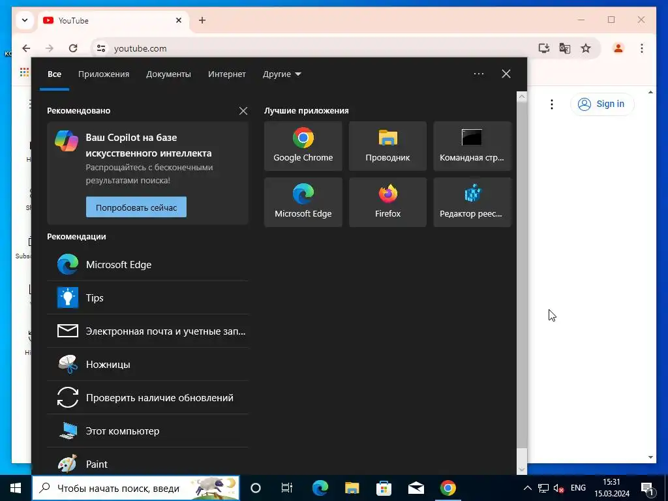Click the search panel scroll-down arrow
The image size is (668, 501).
(x=522, y=470)
